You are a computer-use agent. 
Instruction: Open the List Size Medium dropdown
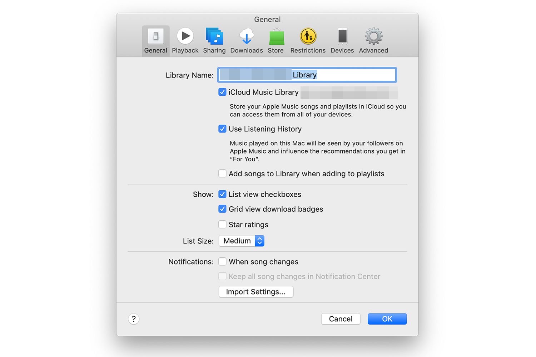point(242,241)
